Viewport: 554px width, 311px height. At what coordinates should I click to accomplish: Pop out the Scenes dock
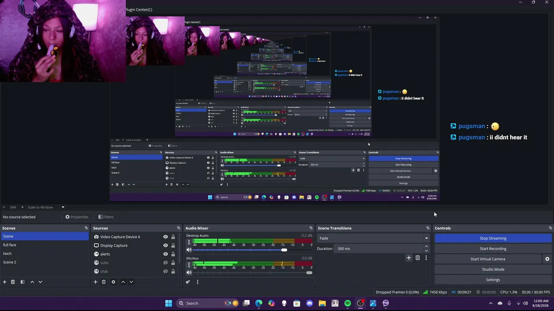point(86,228)
